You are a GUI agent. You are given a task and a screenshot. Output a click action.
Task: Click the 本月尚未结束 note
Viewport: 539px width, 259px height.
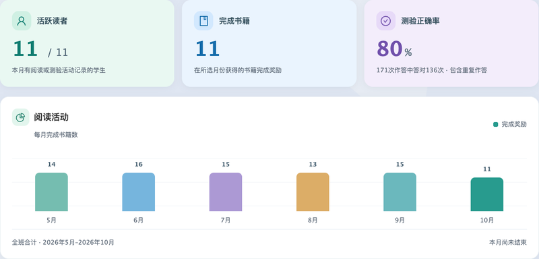pos(508,243)
